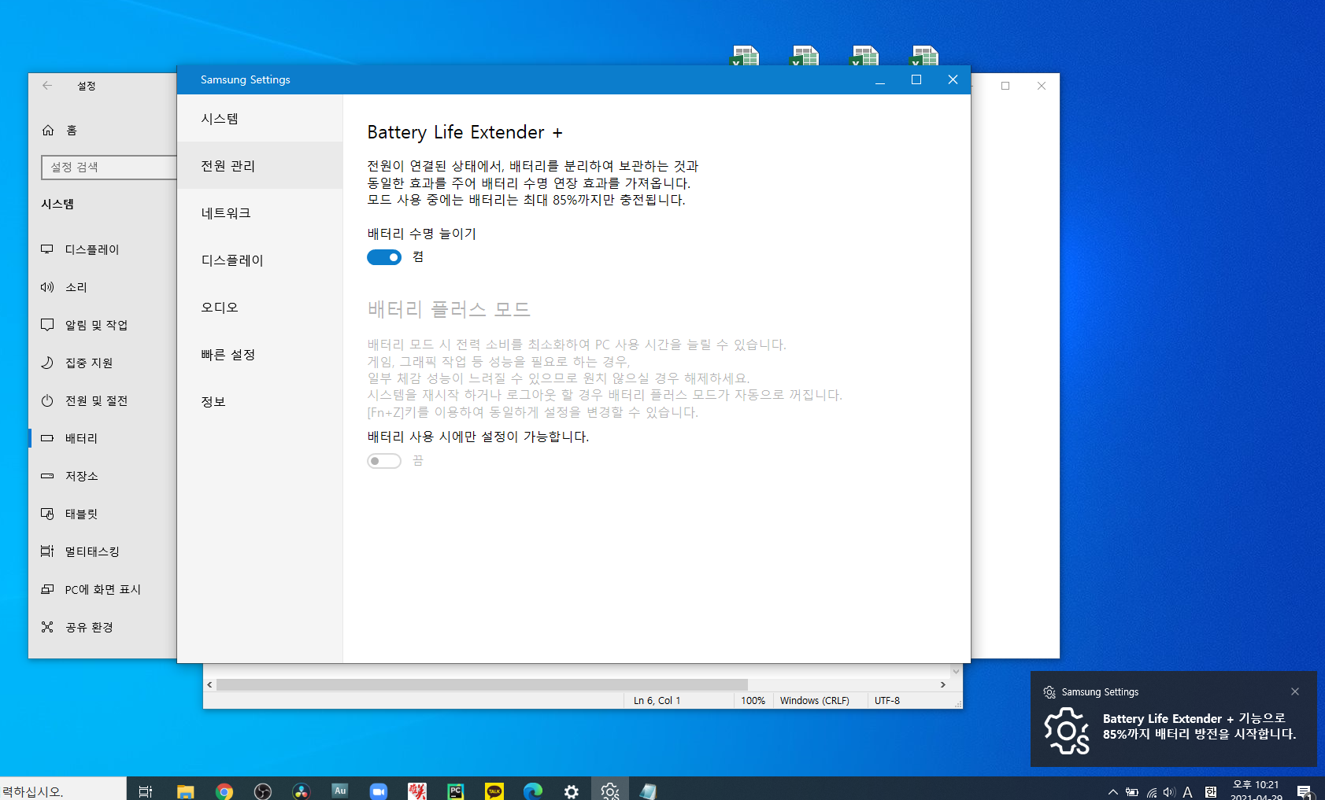
Task: Close the Windows 설정 background window
Action: click(x=1042, y=86)
